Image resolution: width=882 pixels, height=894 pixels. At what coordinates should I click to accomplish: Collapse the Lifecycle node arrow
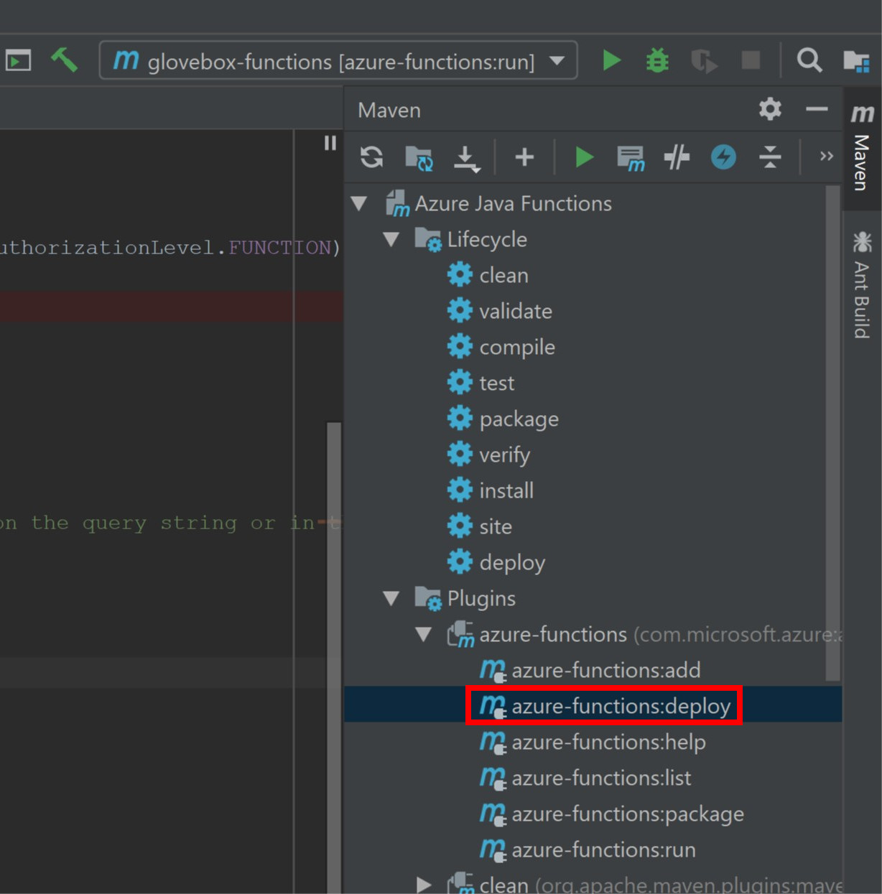point(391,239)
